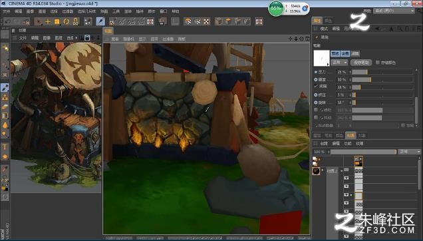Select the Eraser tool in the left palette

pos(5,107)
